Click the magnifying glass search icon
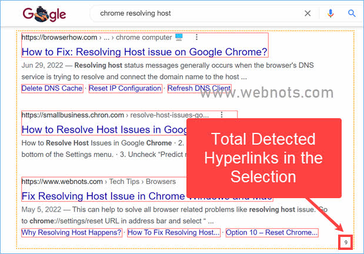Image resolution: width=364 pixels, height=254 pixels. [352, 13]
